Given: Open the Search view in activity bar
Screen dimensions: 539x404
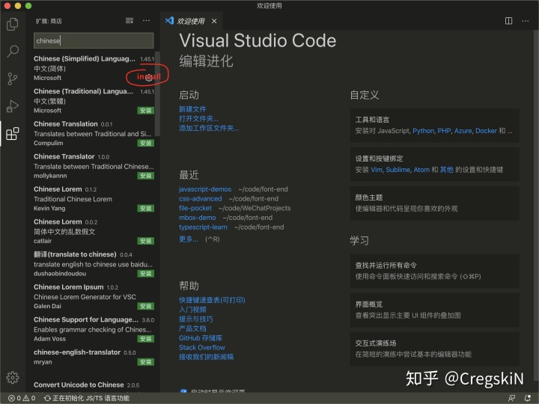Looking at the screenshot, I should (13, 51).
